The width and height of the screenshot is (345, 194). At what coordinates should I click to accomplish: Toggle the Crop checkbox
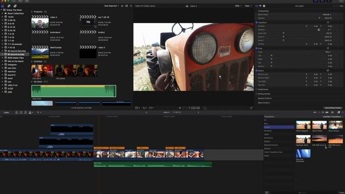[257, 48]
